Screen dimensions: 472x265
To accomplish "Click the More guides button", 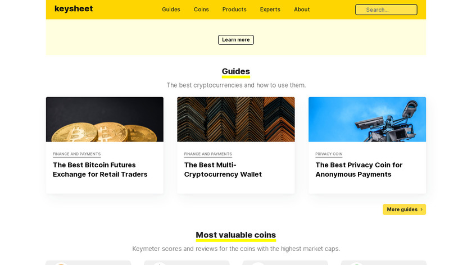I will 402,209.
